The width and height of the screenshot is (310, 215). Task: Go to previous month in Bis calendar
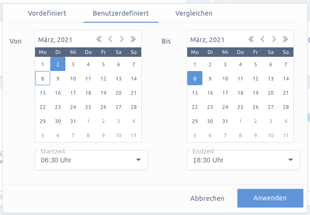[x=263, y=39]
